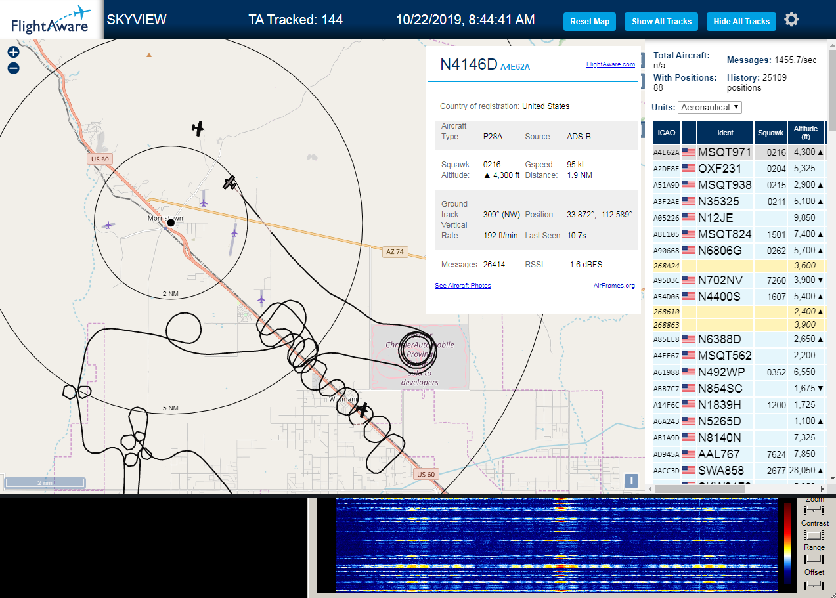
Task: Click the waterfall Contrast slider
Action: [x=814, y=536]
